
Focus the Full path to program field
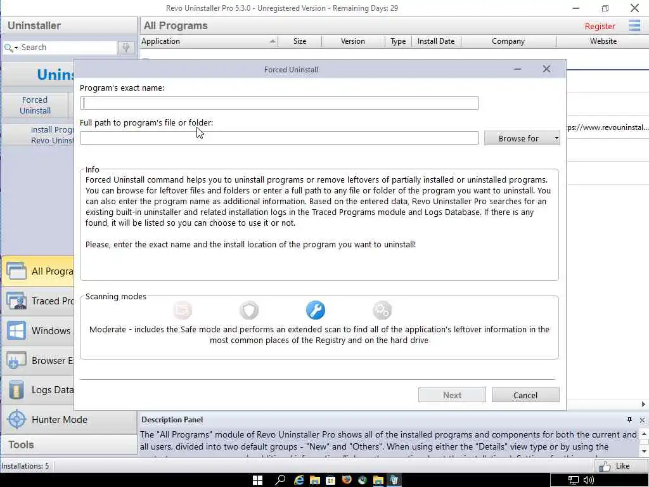coord(280,138)
